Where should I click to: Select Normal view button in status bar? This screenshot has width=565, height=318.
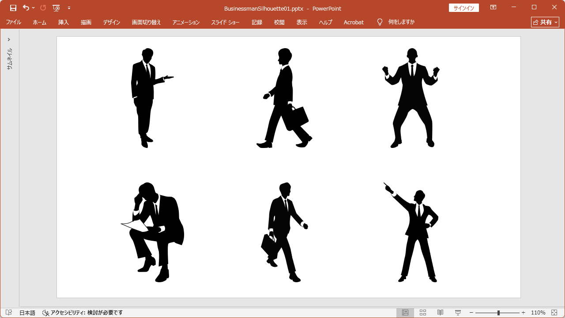[x=405, y=313]
